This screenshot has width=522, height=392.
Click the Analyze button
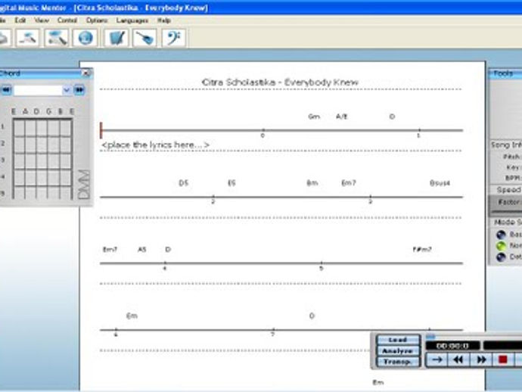398,350
